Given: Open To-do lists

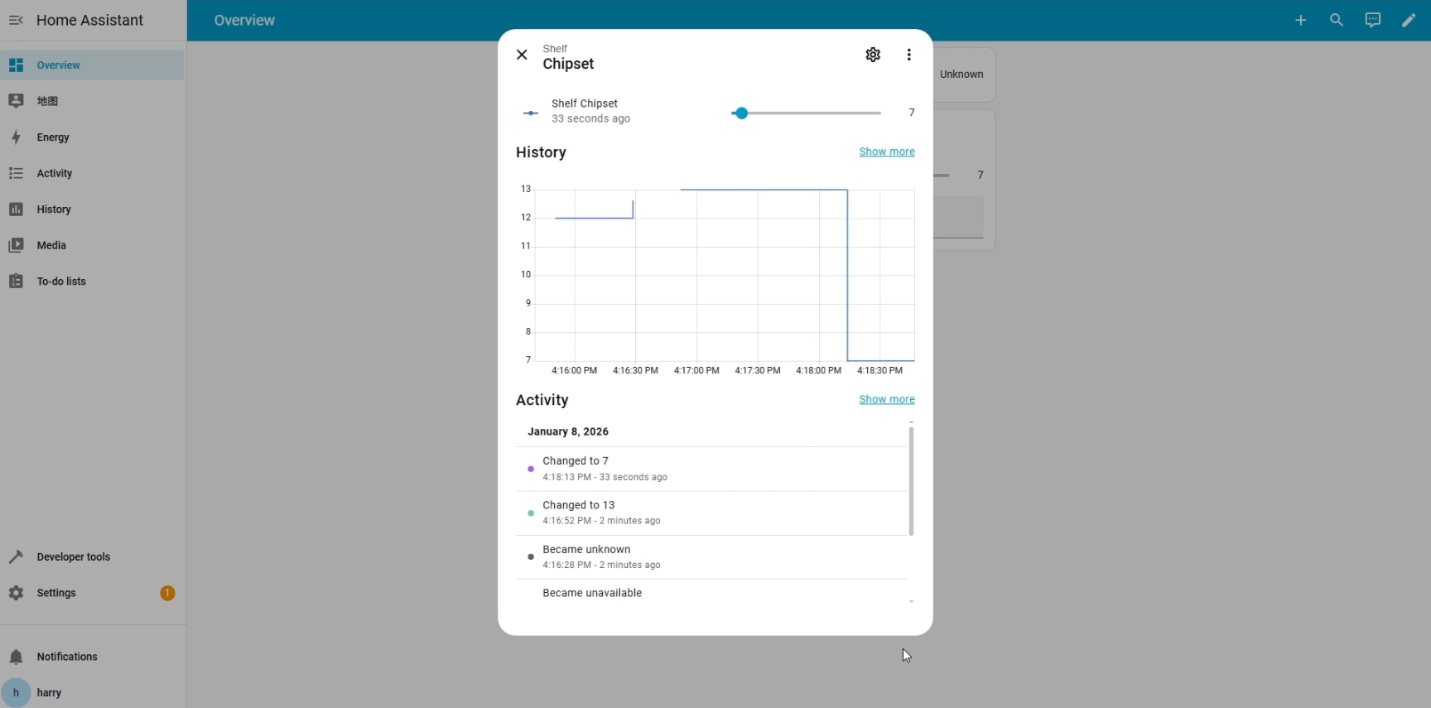Looking at the screenshot, I should [61, 282].
